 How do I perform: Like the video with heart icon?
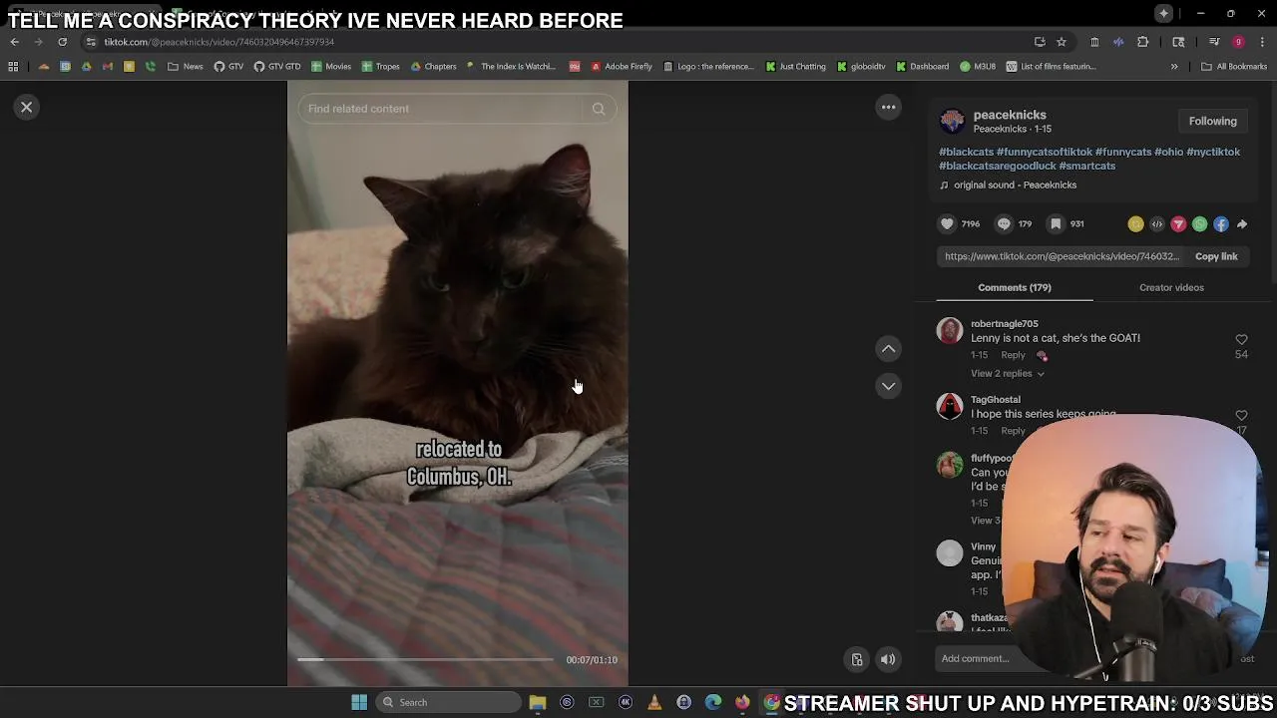(x=947, y=224)
